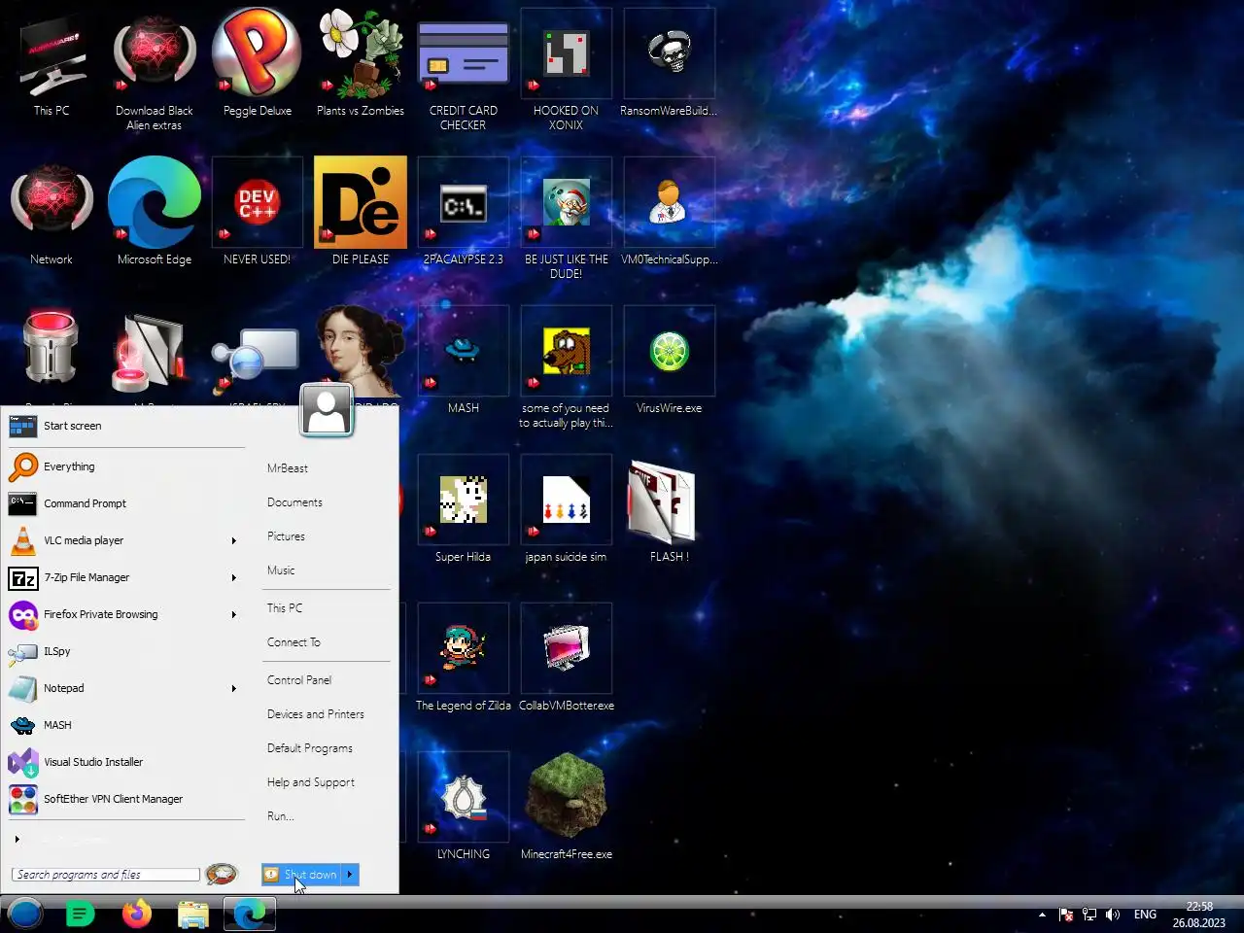This screenshot has width=1244, height=933.
Task: Click the Shut down button
Action: click(x=301, y=875)
